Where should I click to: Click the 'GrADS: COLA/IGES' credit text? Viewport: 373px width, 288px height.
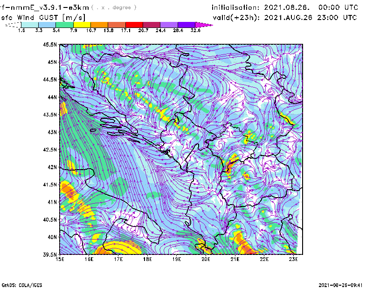point(22,285)
